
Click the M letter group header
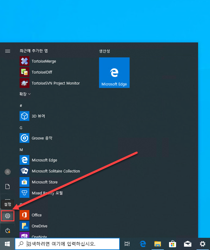(21, 150)
